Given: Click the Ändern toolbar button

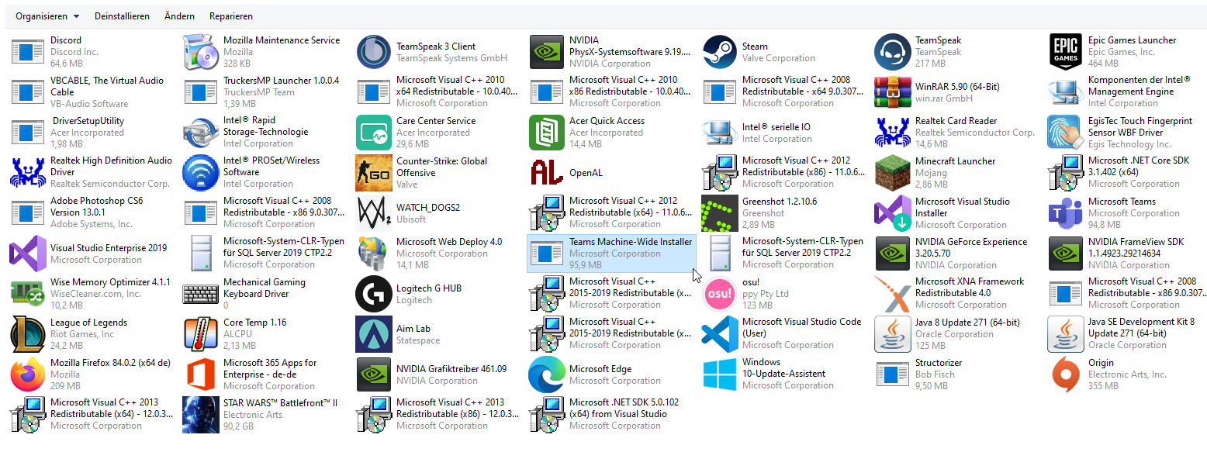Looking at the screenshot, I should tap(179, 16).
